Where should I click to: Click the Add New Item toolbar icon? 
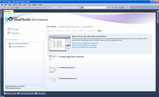(8, 8)
